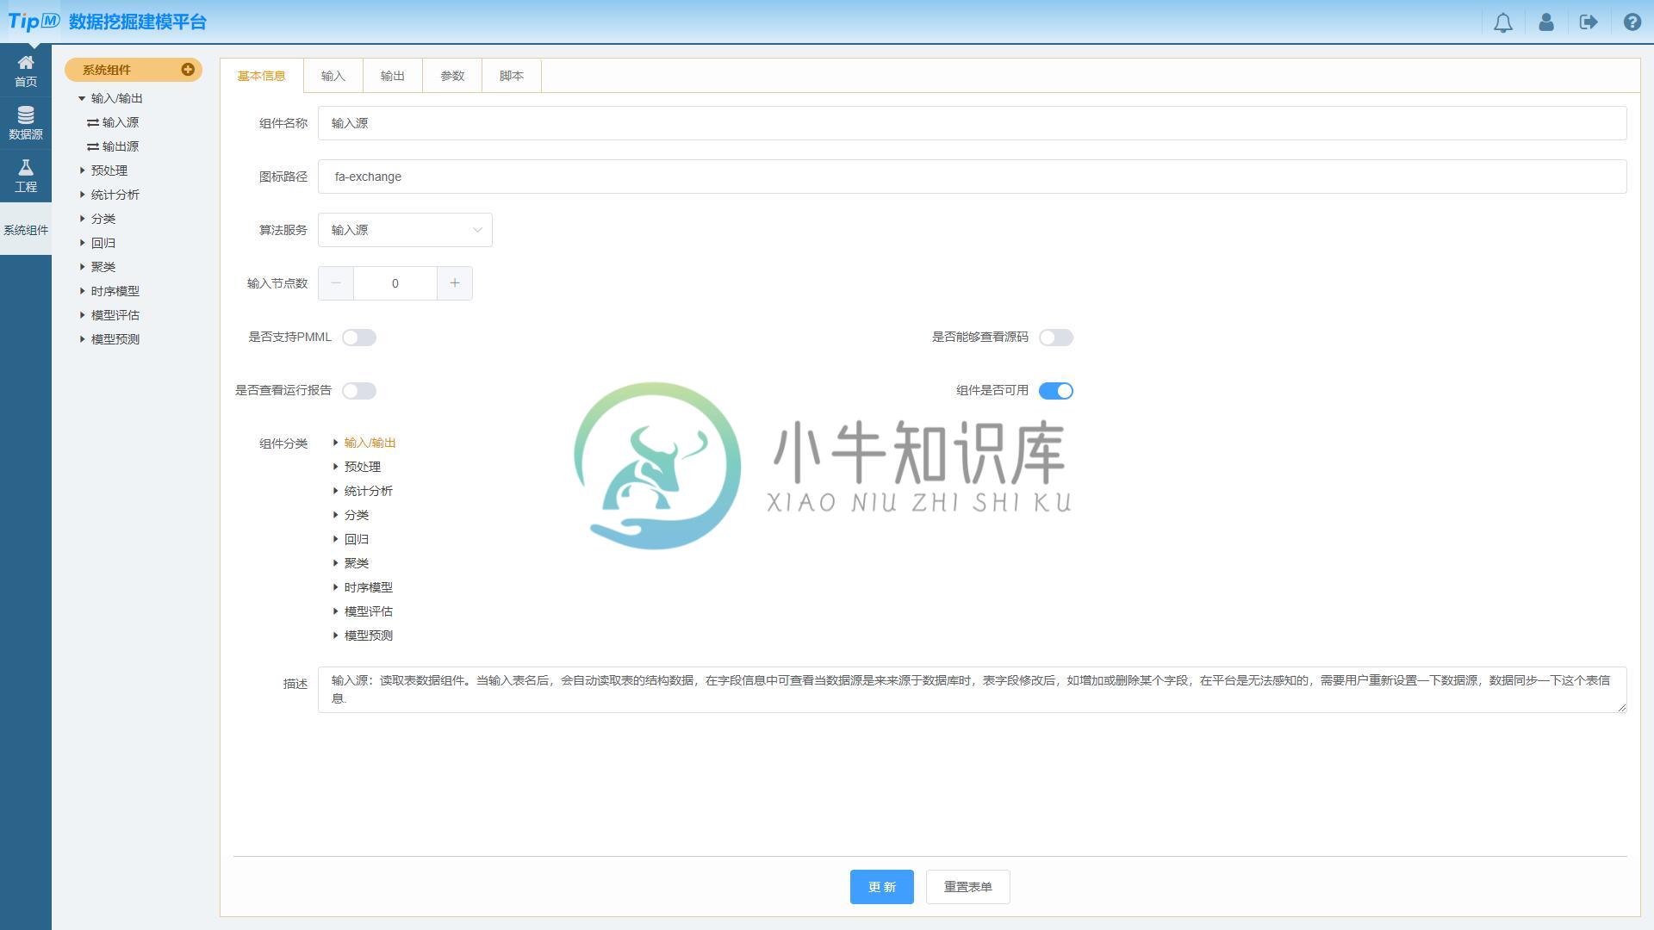Click the 输入节点数 value field
Screen dimensions: 1654x930
pos(395,283)
